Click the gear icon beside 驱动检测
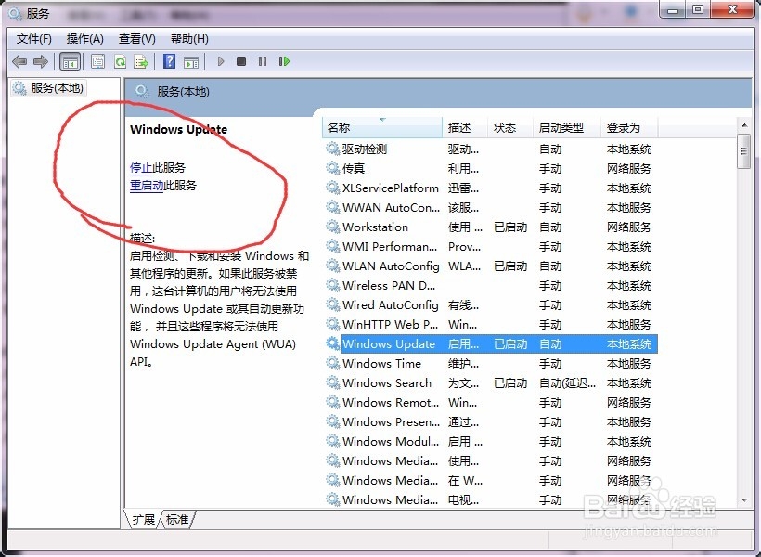Screen dimensions: 761x557 coord(332,149)
